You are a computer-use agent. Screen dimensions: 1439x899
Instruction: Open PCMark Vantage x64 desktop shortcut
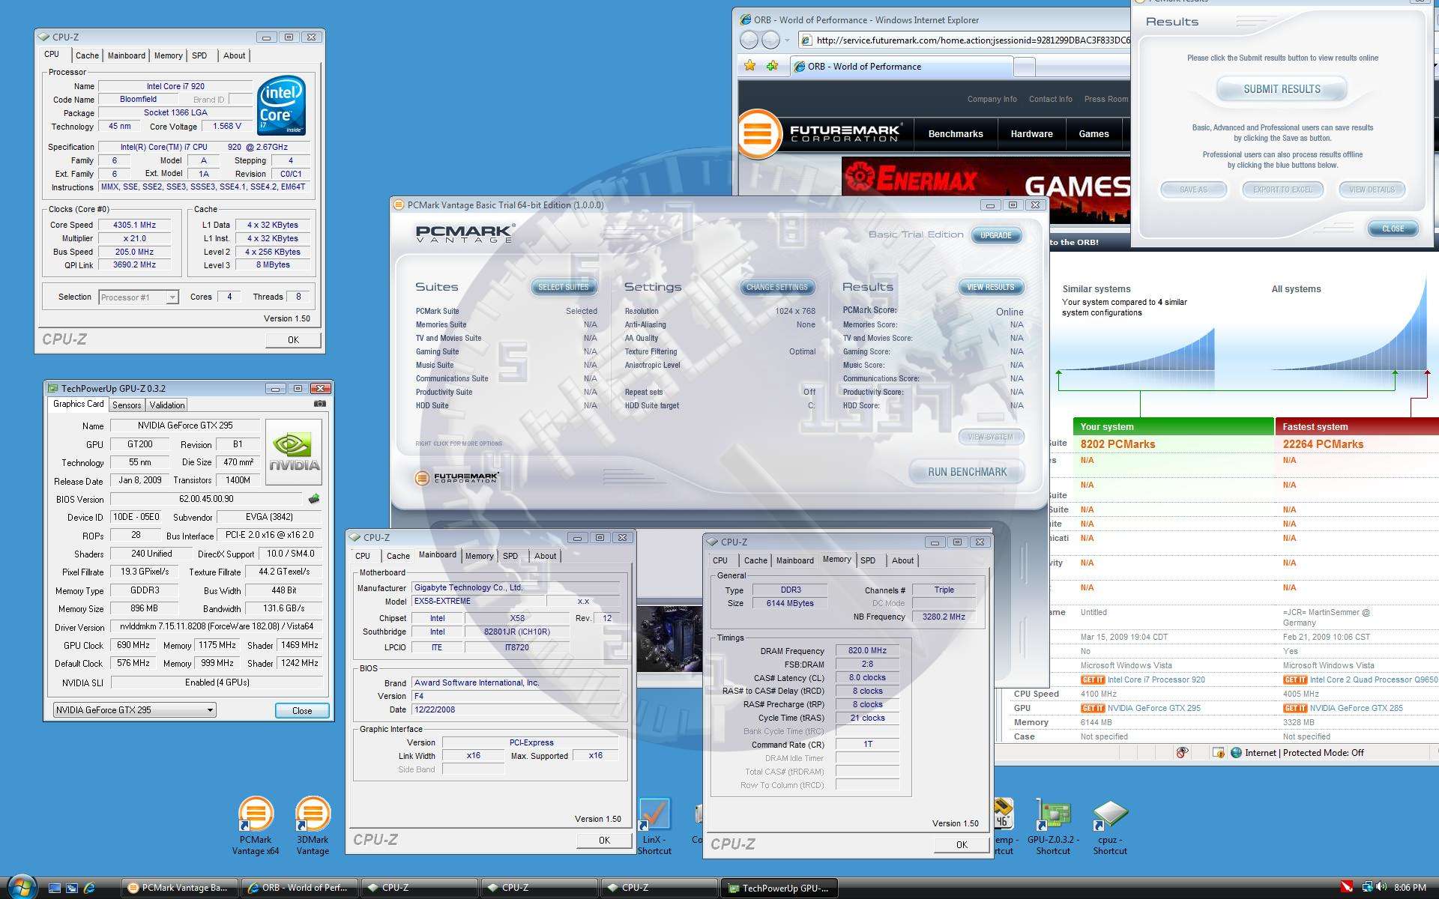(x=256, y=826)
